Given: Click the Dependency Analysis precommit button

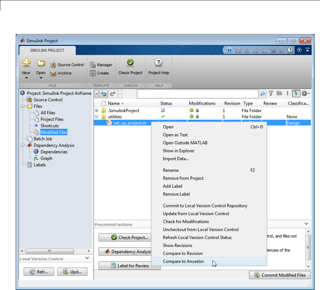Looking at the screenshot, I should coord(125,251).
